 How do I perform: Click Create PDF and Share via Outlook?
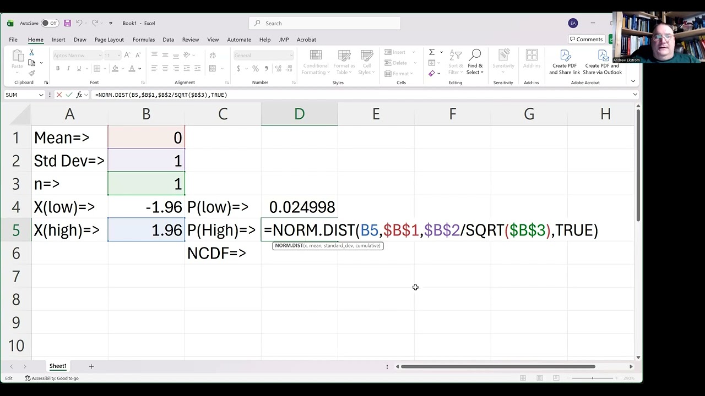602,62
